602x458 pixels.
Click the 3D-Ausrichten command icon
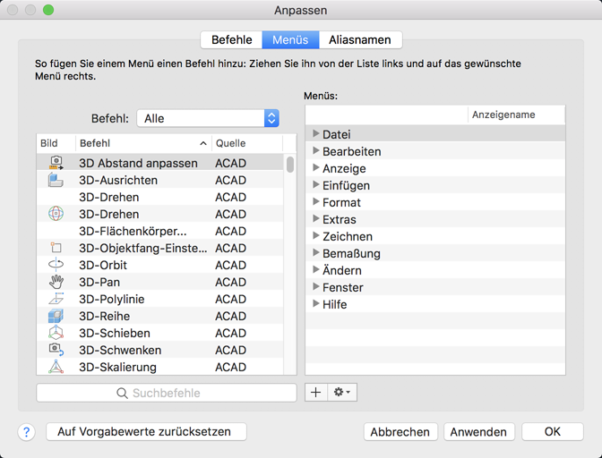click(56, 180)
